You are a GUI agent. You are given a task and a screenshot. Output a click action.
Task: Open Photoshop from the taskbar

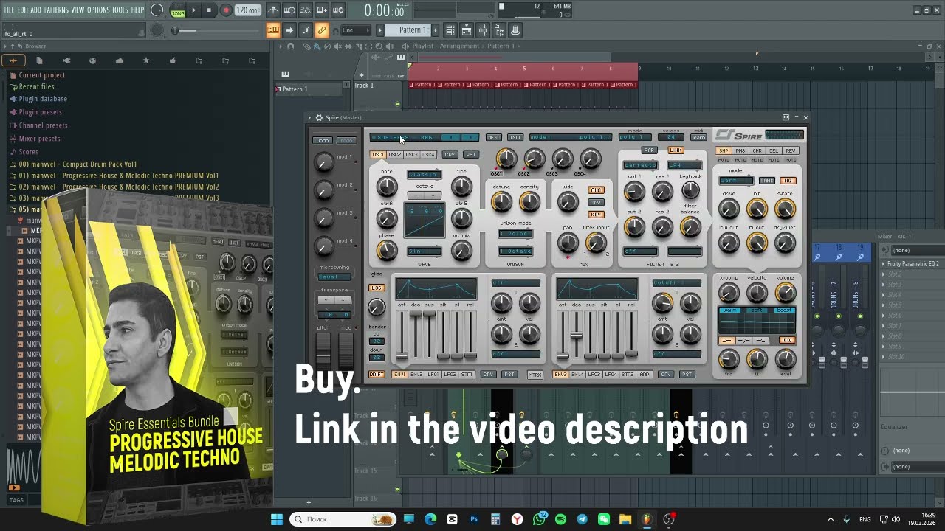[x=474, y=519]
